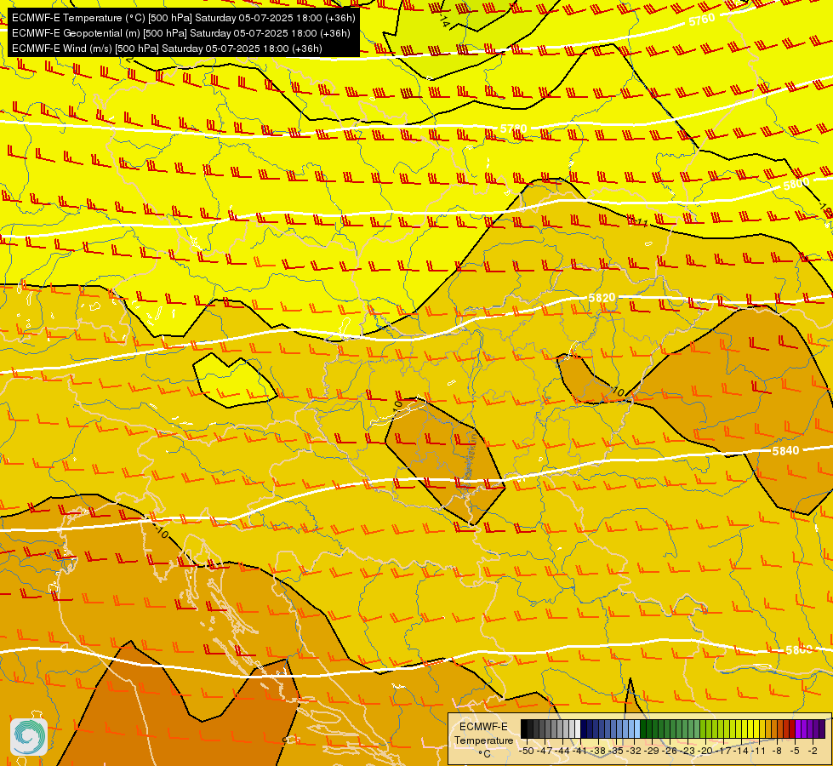Click the -50 value in the legend
833x766 pixels.
[x=527, y=752]
